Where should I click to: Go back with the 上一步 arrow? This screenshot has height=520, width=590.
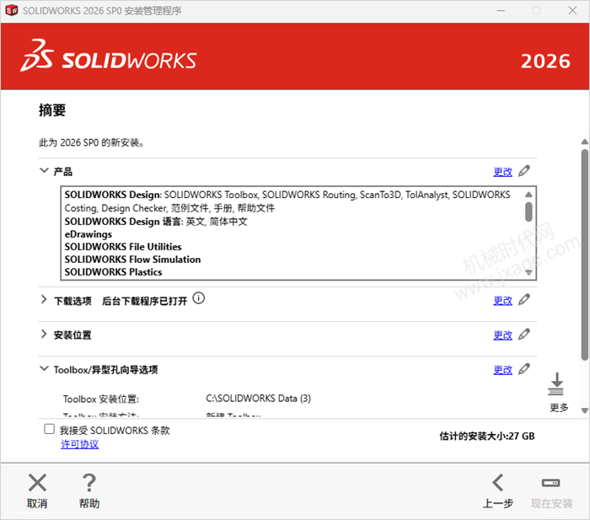point(498,482)
